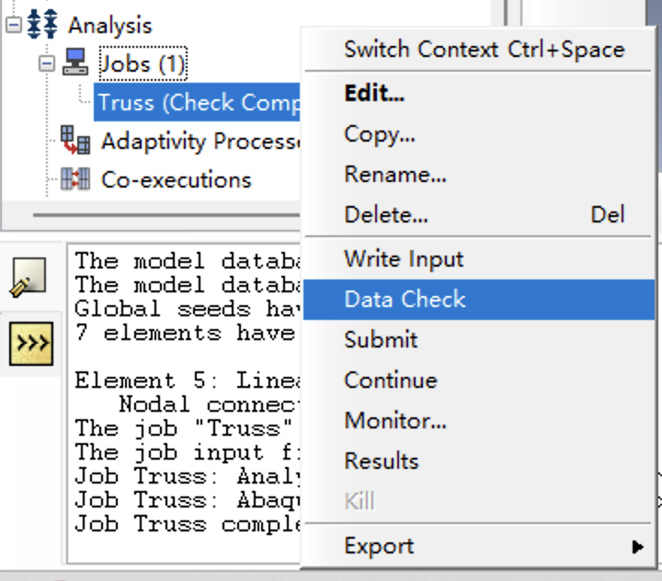Click the Jobs computer icon
This screenshot has width=662, height=581.
click(x=75, y=64)
